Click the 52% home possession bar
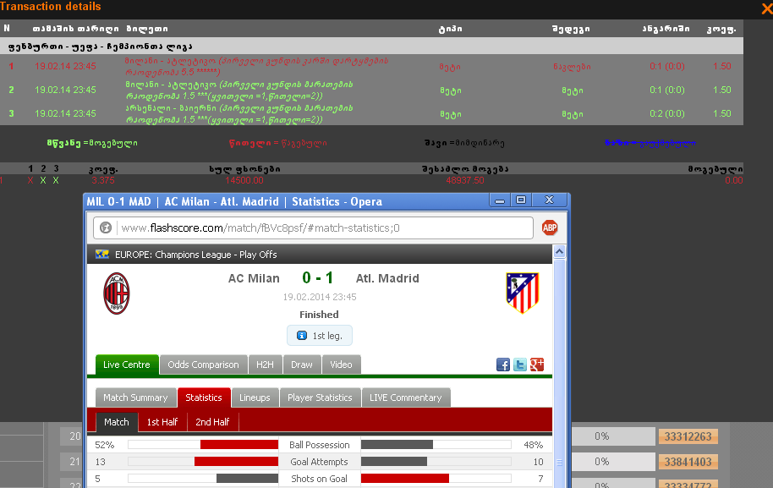Screen dimensions: 773x488 pos(239,445)
